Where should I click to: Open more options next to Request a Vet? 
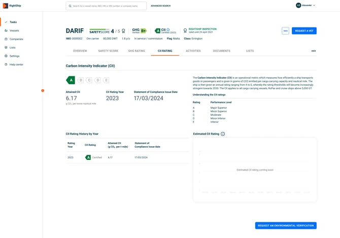point(285,31)
